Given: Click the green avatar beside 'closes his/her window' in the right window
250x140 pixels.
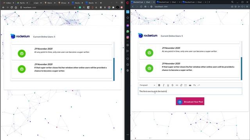Looking at the screenshot, I should [x=149, y=68].
